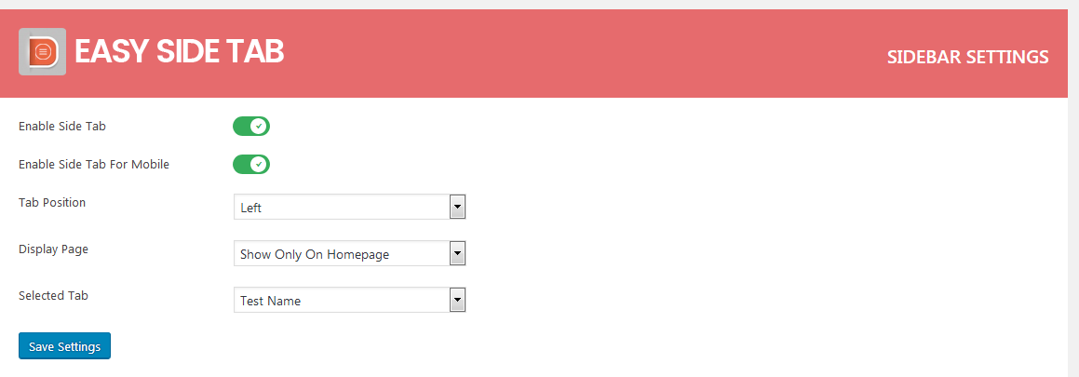Click the arrow on the Tab Position dropdown
This screenshot has width=1079, height=377.
[456, 207]
